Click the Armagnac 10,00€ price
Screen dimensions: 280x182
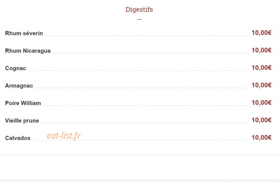(261, 85)
